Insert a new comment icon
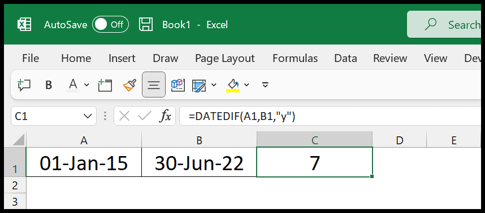 coord(24,85)
